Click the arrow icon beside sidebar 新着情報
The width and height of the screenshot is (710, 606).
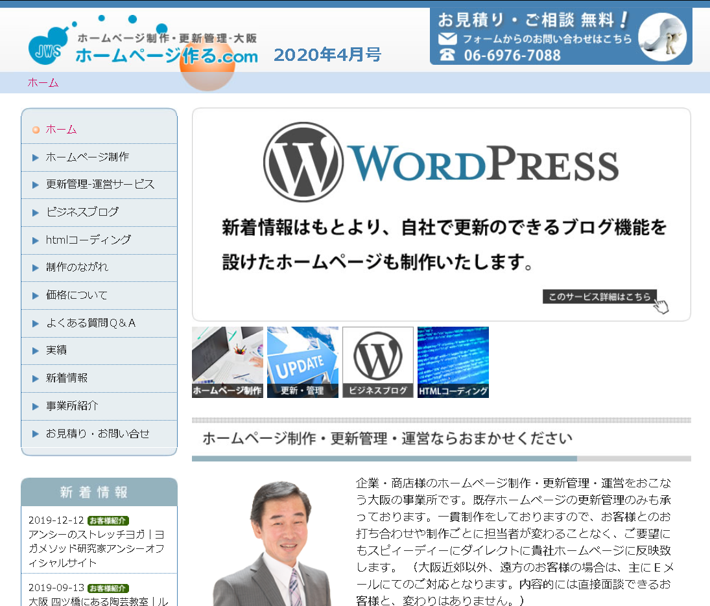35,379
